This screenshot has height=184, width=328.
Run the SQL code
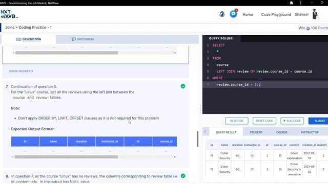[x=292, y=121]
